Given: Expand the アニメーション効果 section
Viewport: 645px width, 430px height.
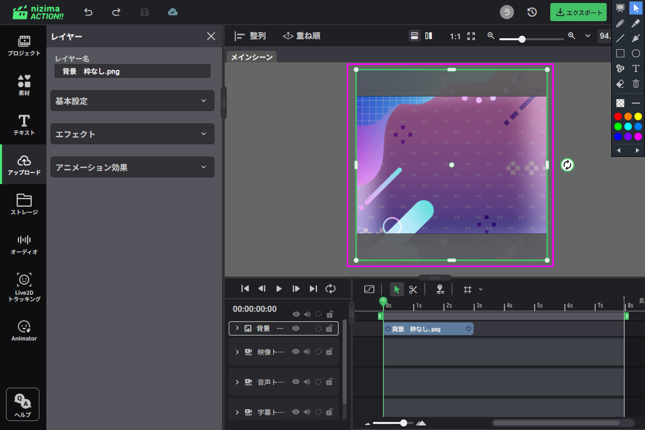Looking at the screenshot, I should pyautogui.click(x=133, y=167).
